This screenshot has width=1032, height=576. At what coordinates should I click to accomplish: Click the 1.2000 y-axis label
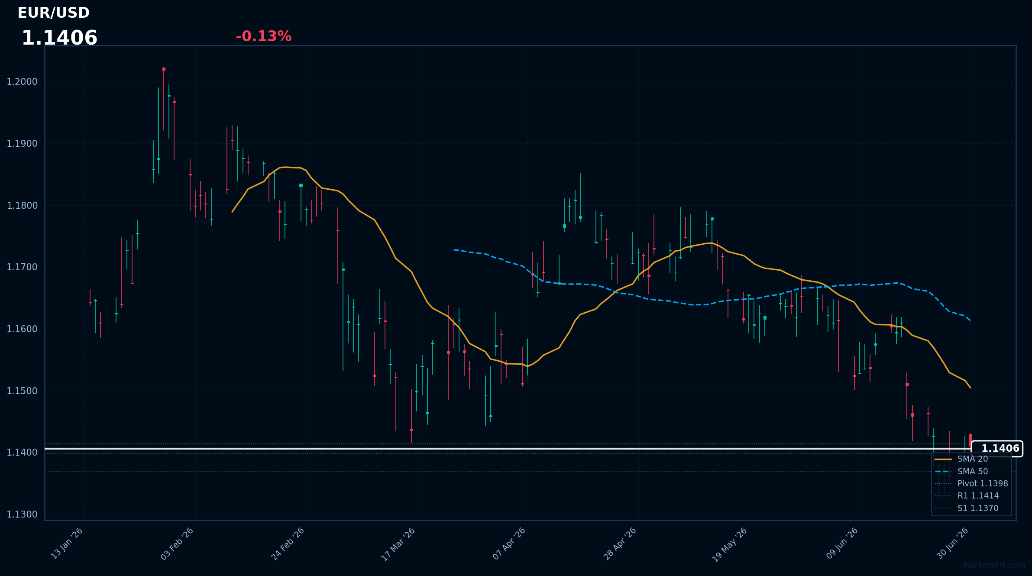(x=22, y=82)
